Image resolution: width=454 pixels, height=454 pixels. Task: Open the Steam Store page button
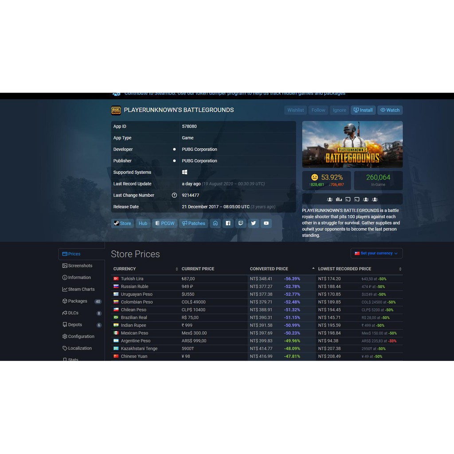click(x=122, y=223)
